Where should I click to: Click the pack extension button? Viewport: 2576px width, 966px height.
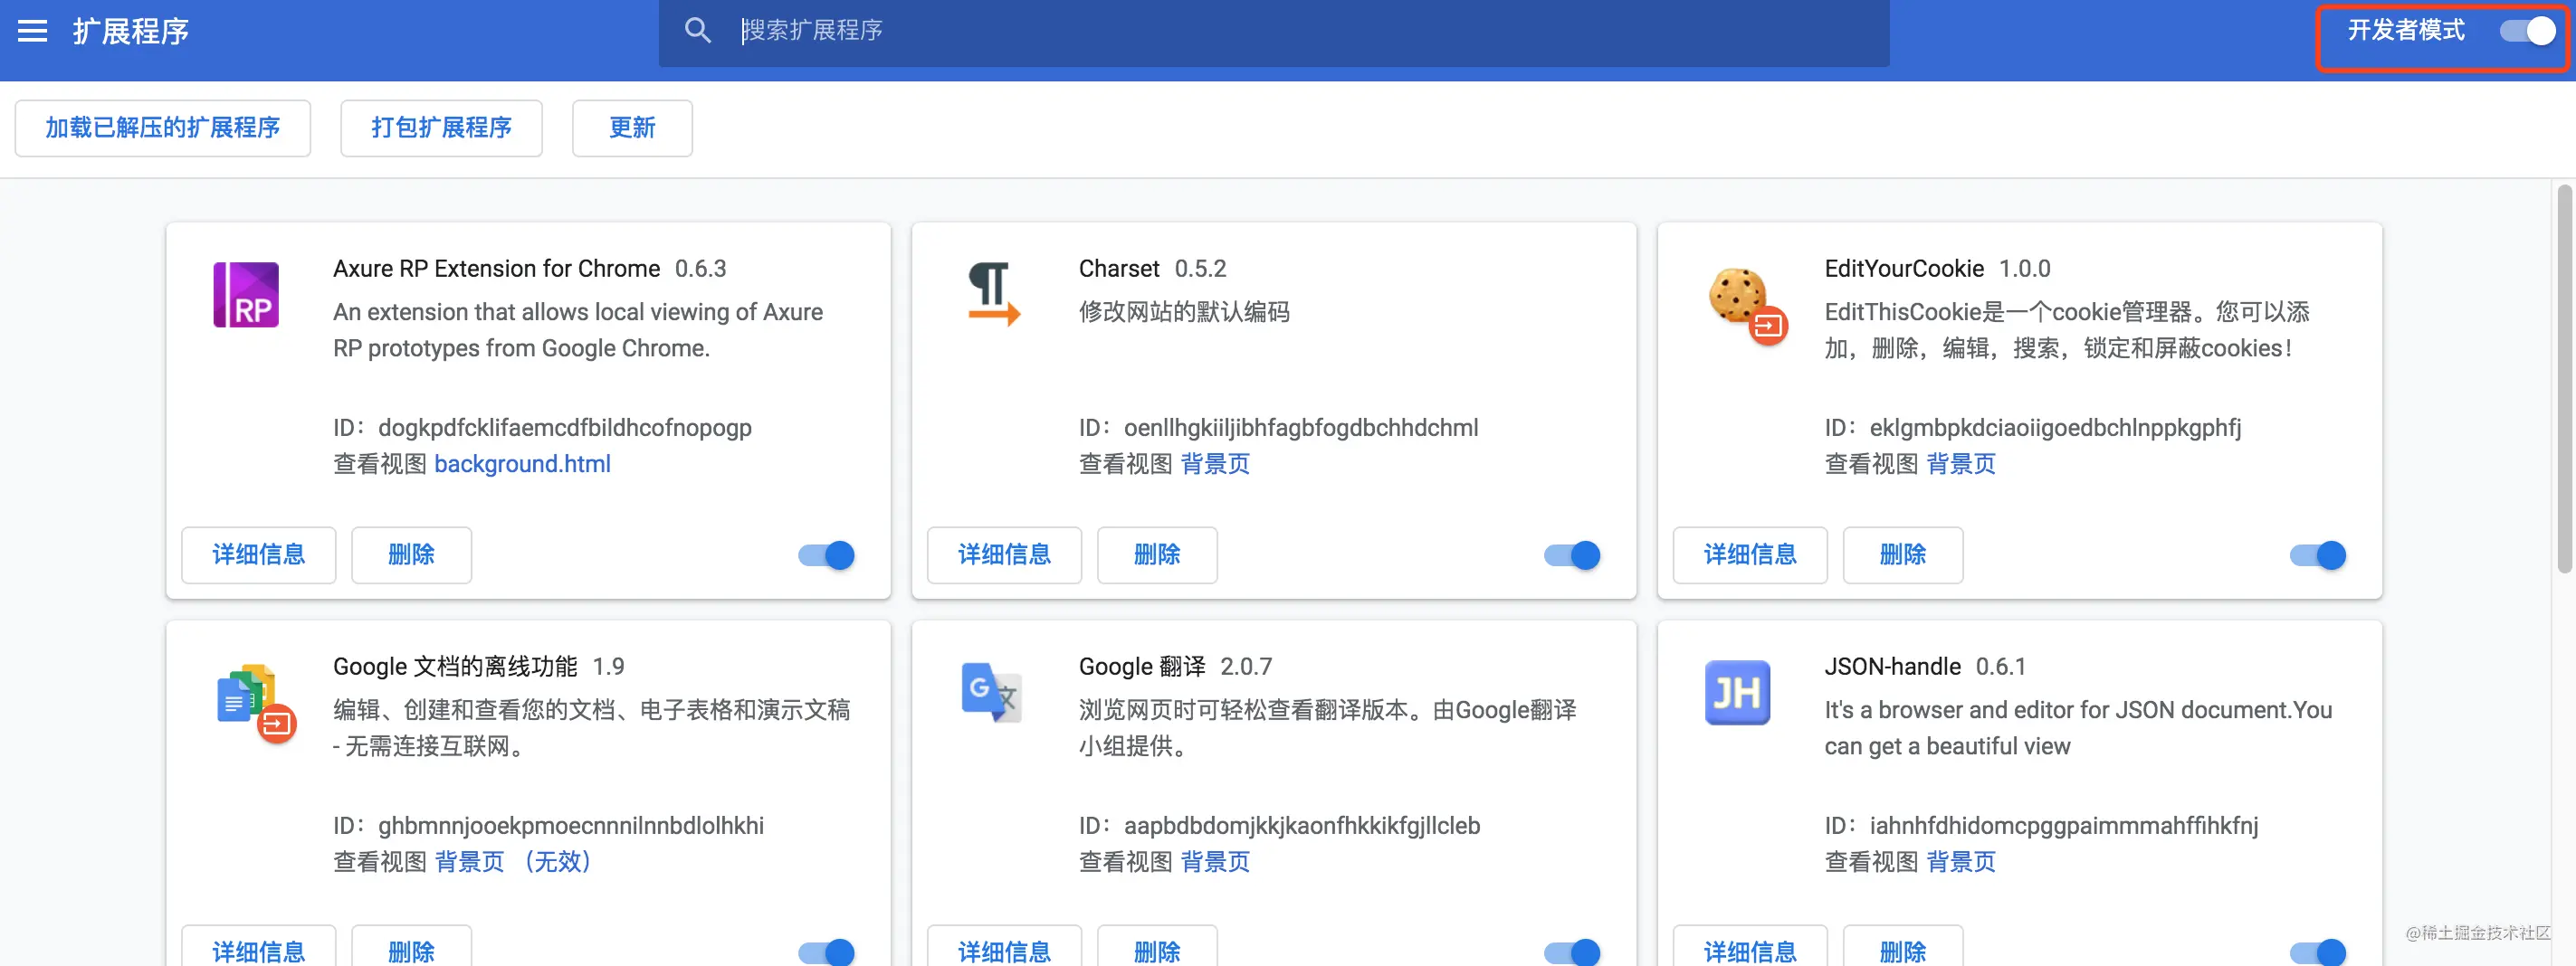coord(441,128)
